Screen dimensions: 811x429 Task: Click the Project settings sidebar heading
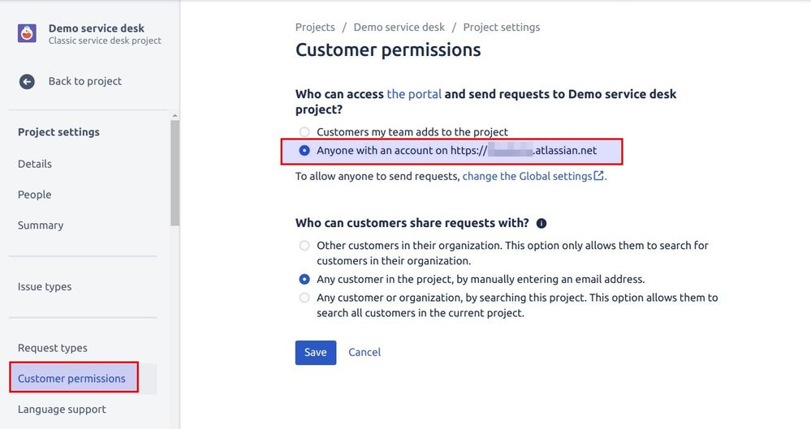[58, 132]
